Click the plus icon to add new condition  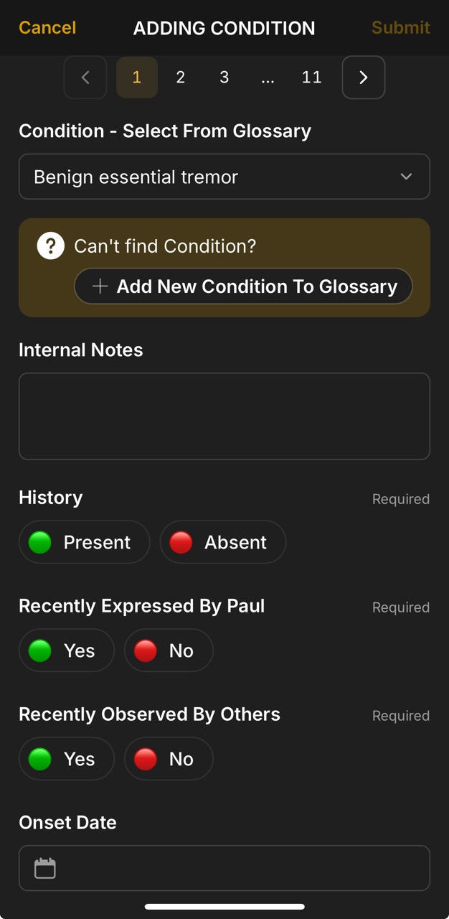(100, 286)
